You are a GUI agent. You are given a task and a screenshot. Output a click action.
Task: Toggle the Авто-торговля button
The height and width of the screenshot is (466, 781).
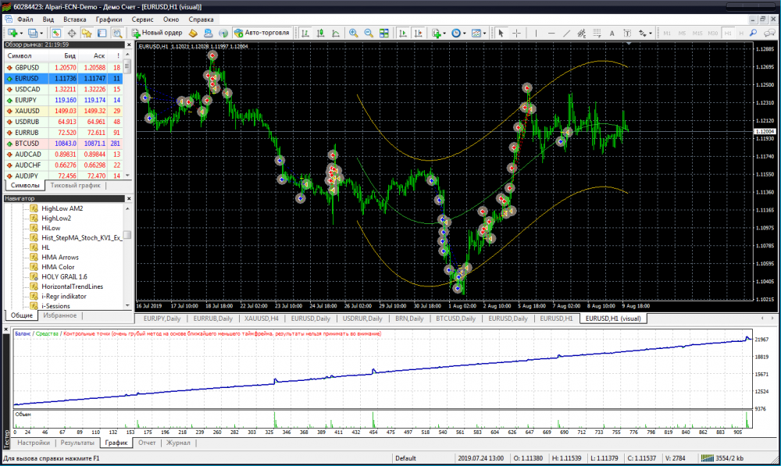(262, 34)
